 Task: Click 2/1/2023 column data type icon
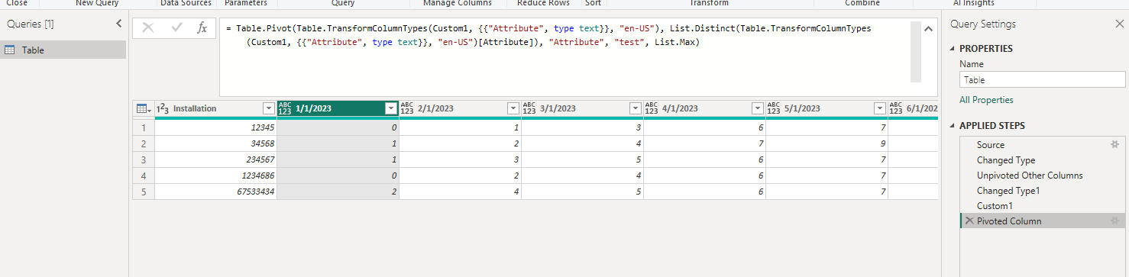coord(407,108)
